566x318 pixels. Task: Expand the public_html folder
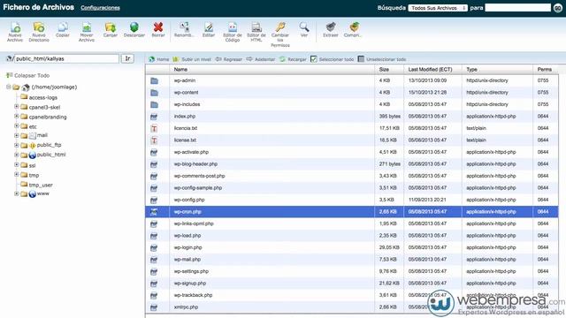[16, 155]
